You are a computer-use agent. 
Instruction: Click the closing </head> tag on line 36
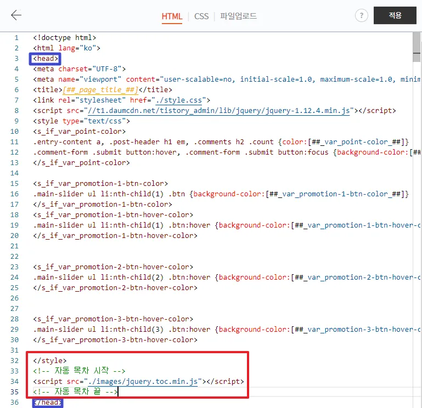48,403
